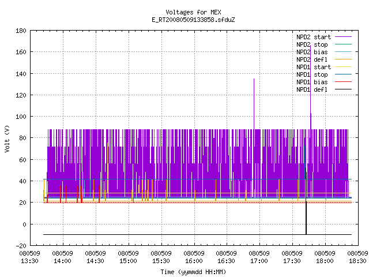
Task: Click the x-axis tick label 080509 17:30
Action: pos(292,257)
